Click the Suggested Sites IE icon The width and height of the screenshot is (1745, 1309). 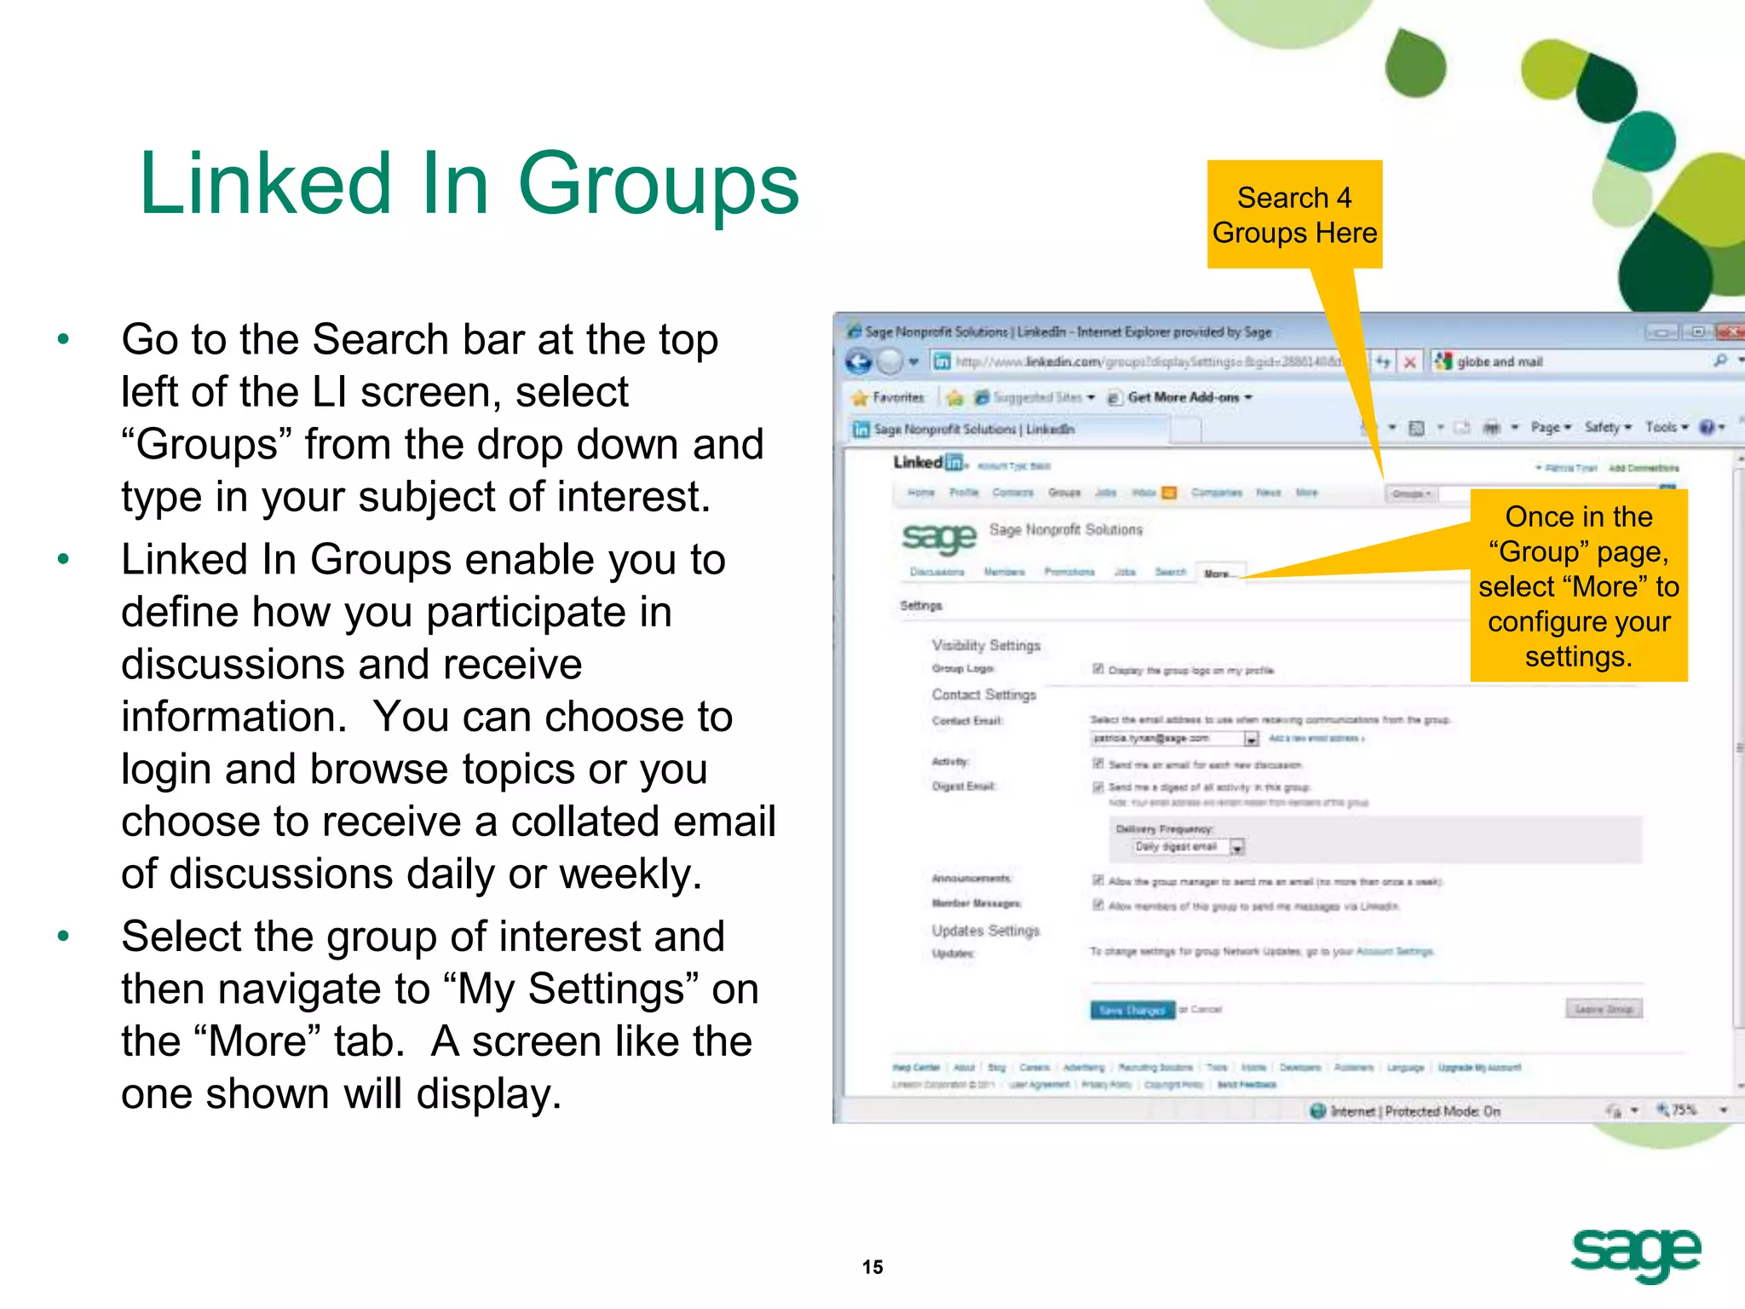point(982,397)
